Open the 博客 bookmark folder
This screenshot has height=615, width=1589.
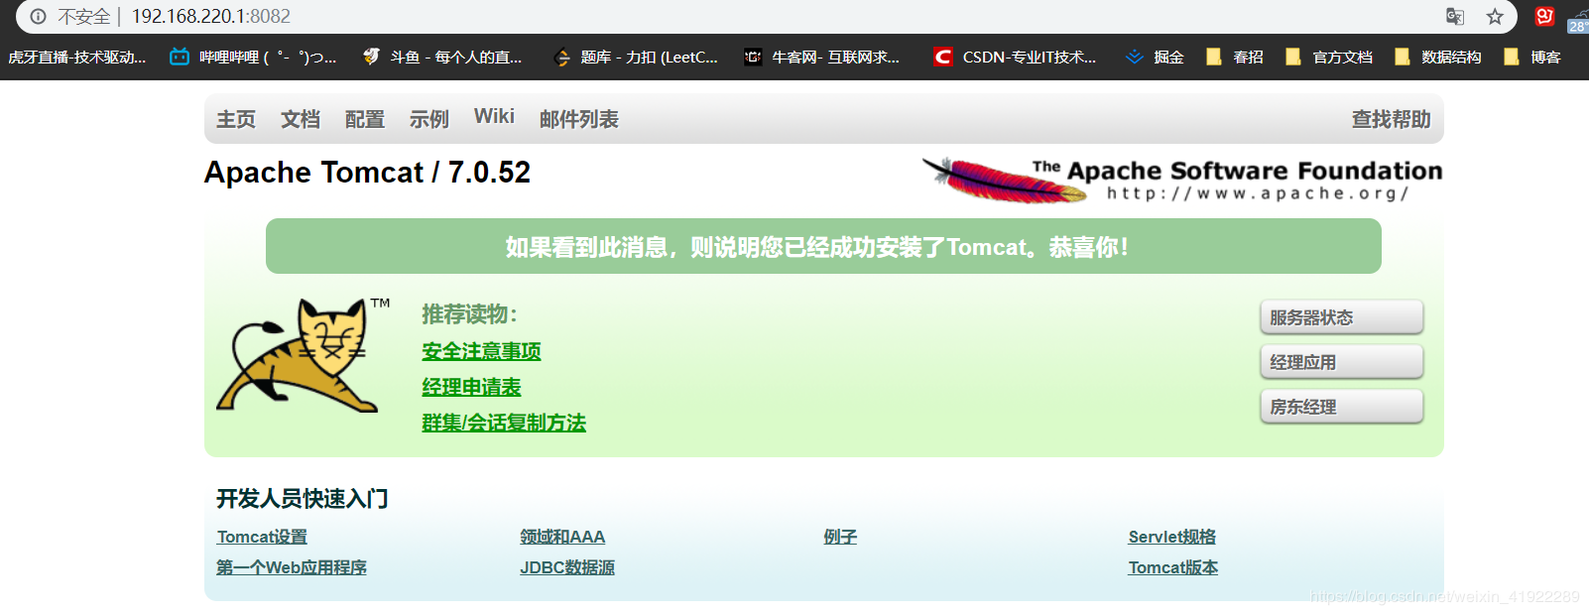[1531, 58]
